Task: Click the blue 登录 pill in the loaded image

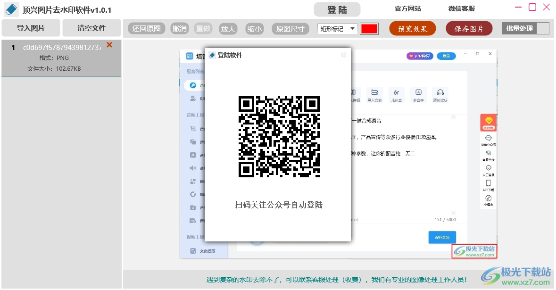Action: (x=446, y=56)
